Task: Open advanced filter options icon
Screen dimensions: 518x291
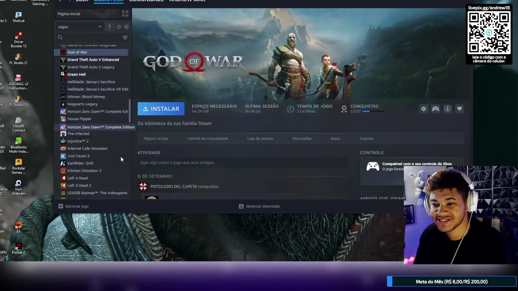Action: [x=125, y=37]
